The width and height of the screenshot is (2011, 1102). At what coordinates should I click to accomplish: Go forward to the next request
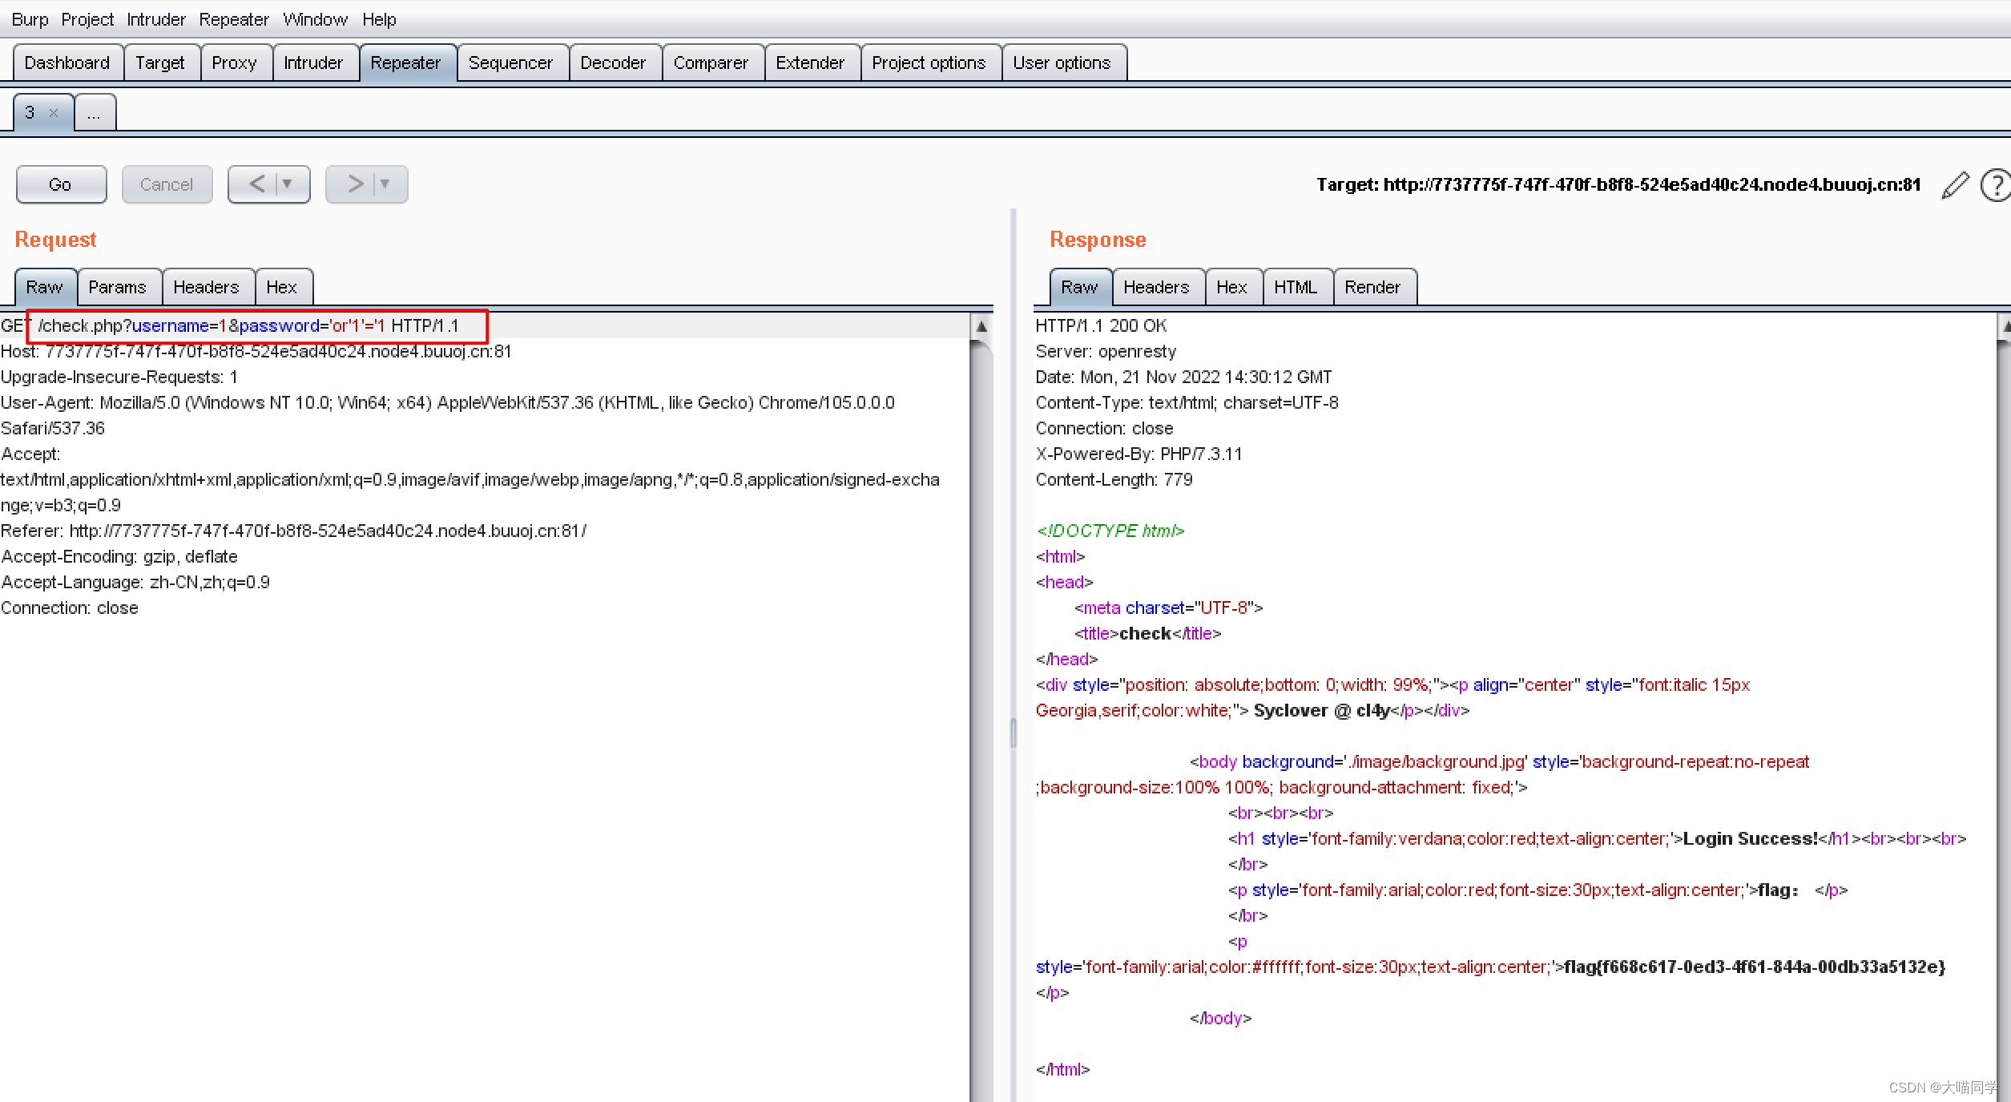tap(355, 184)
